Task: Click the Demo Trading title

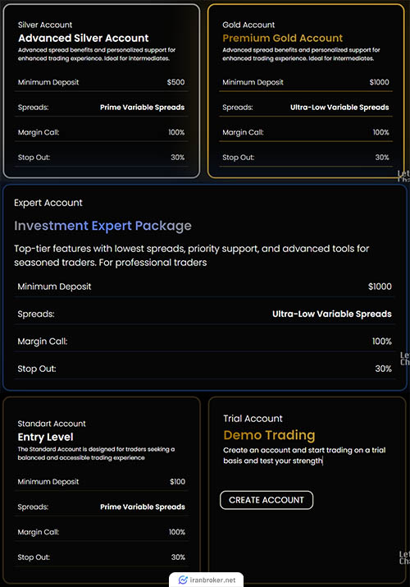Action: pyautogui.click(x=269, y=435)
